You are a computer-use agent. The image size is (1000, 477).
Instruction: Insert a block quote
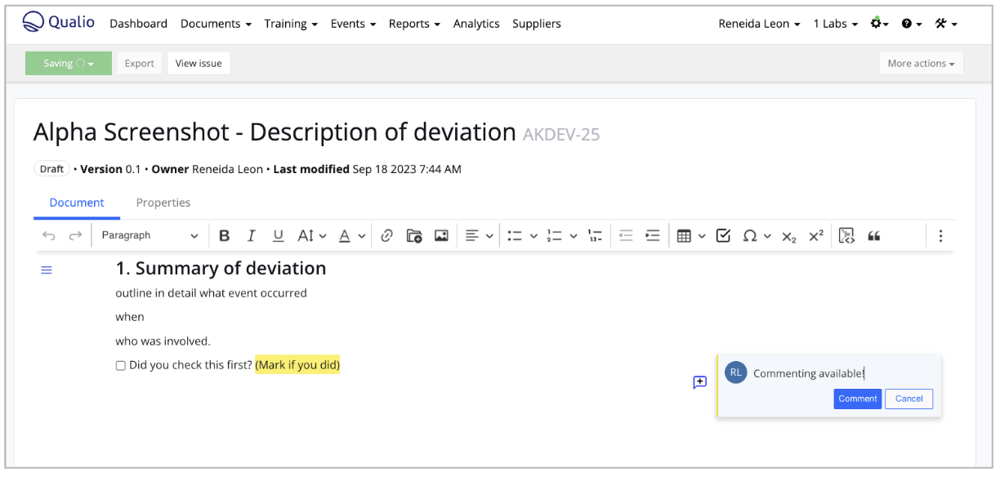click(x=874, y=236)
